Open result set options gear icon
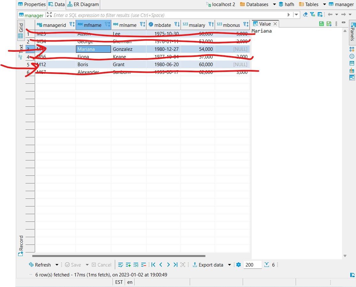Screen dimensions: 356x287 pyautogui.click(x=238, y=265)
